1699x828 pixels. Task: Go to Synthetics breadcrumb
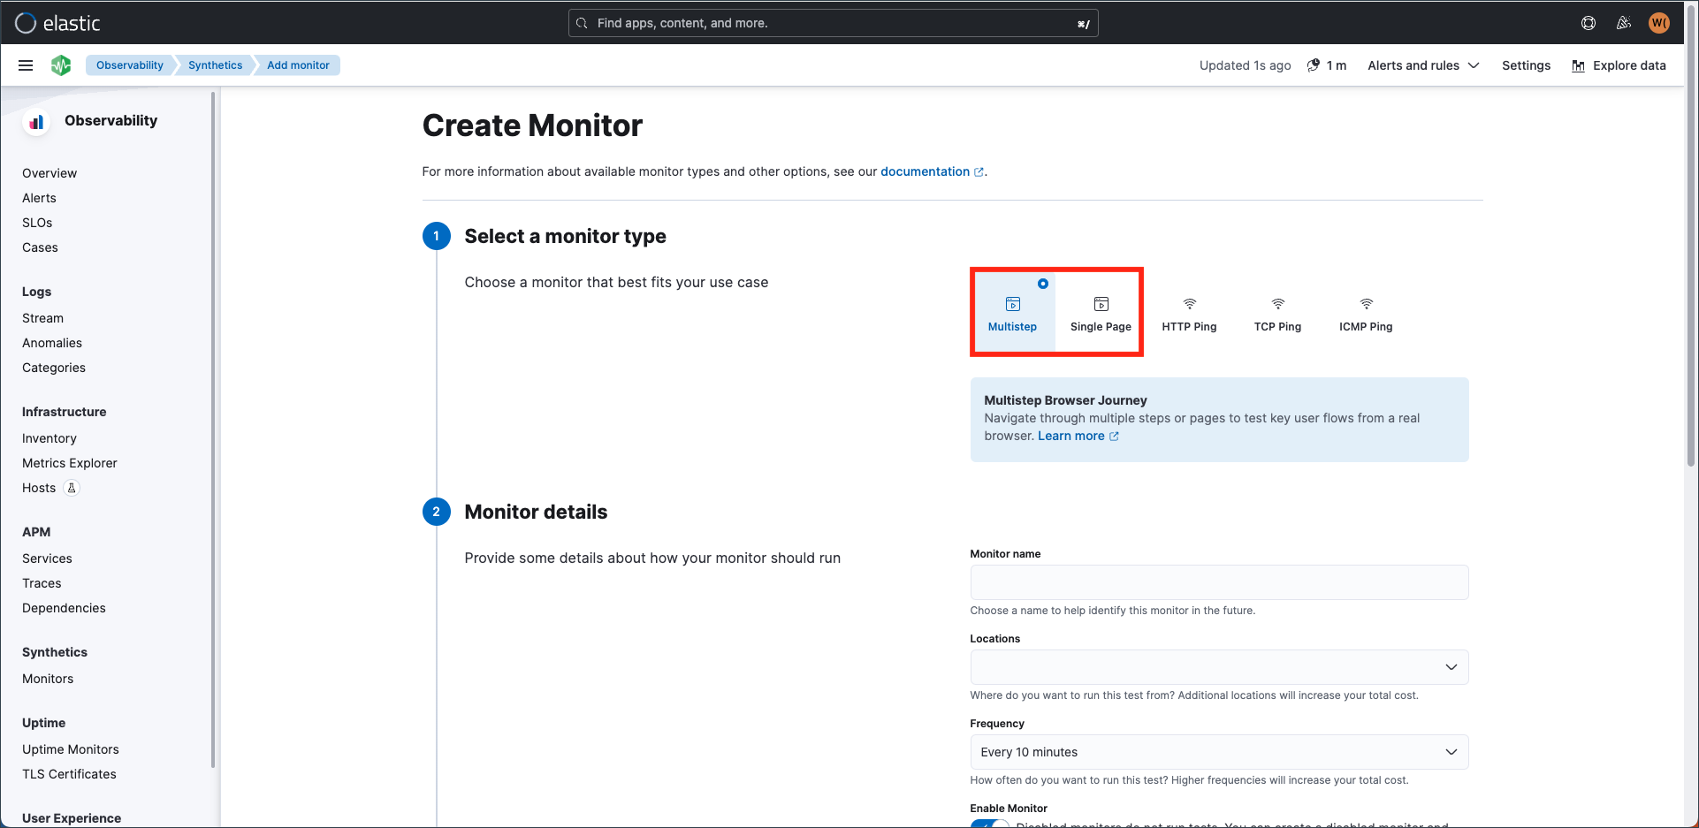click(x=215, y=65)
